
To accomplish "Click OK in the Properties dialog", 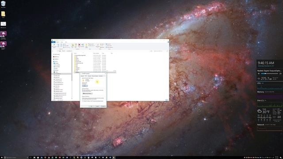I will (x=92, y=106).
